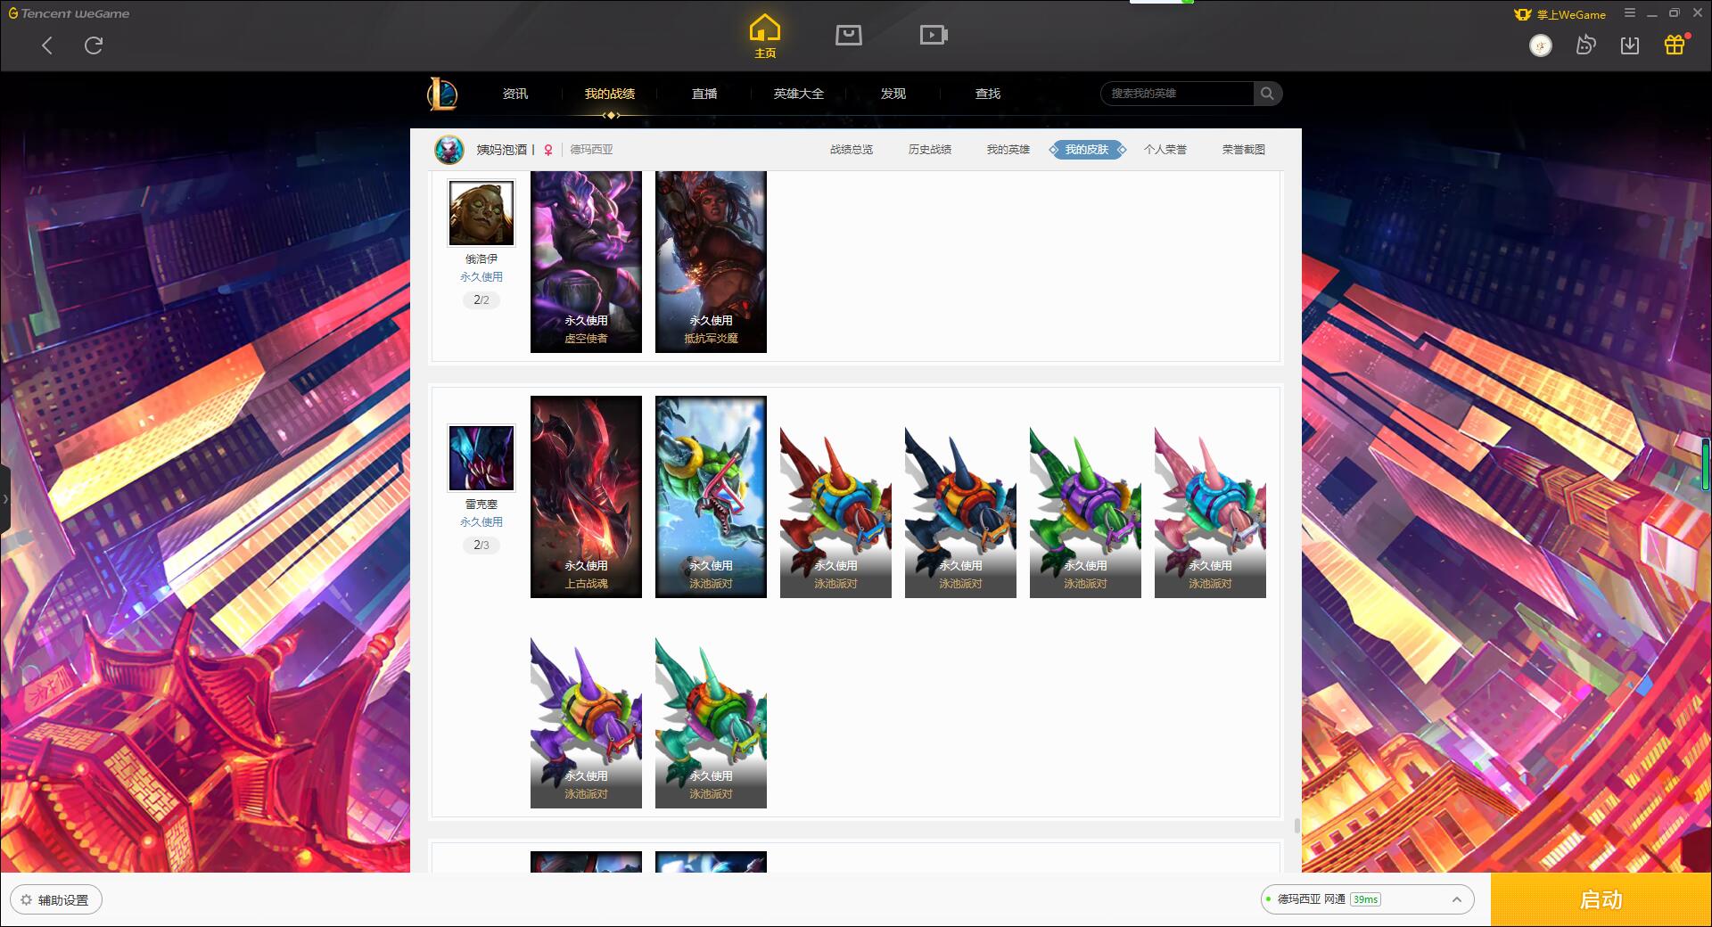1712x927 pixels.
Task: Open the home (主页) icon tab
Action: point(764,36)
